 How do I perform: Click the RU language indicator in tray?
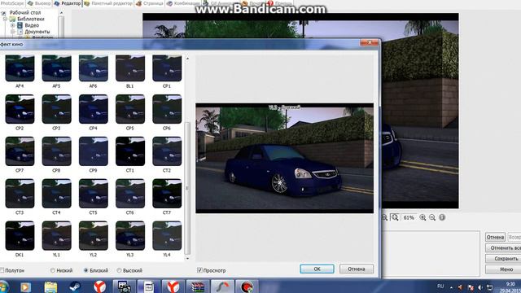pyautogui.click(x=440, y=286)
